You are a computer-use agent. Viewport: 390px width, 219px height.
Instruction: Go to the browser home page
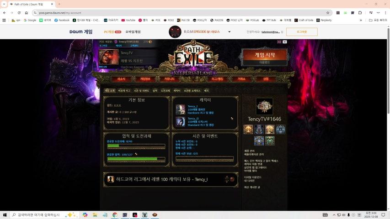[27, 13]
